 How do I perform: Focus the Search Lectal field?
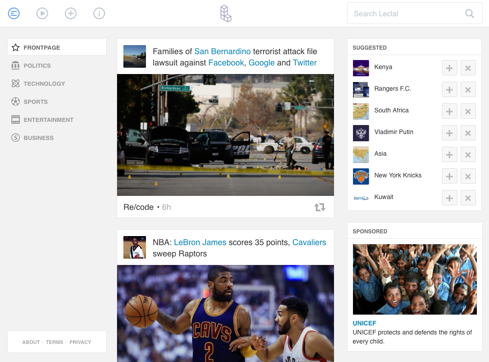(414, 14)
